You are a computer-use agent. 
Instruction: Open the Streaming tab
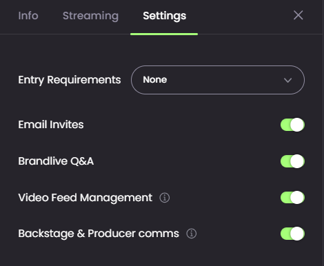tap(90, 16)
